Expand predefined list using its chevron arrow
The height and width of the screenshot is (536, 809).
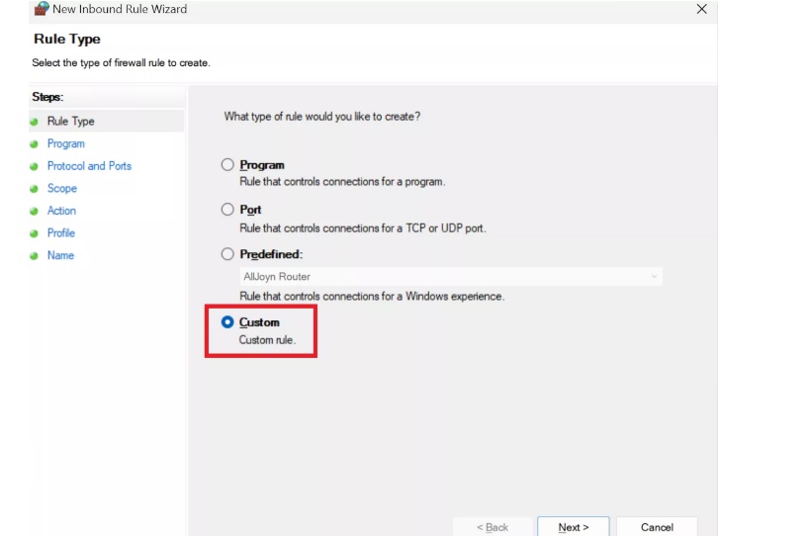pyautogui.click(x=654, y=277)
